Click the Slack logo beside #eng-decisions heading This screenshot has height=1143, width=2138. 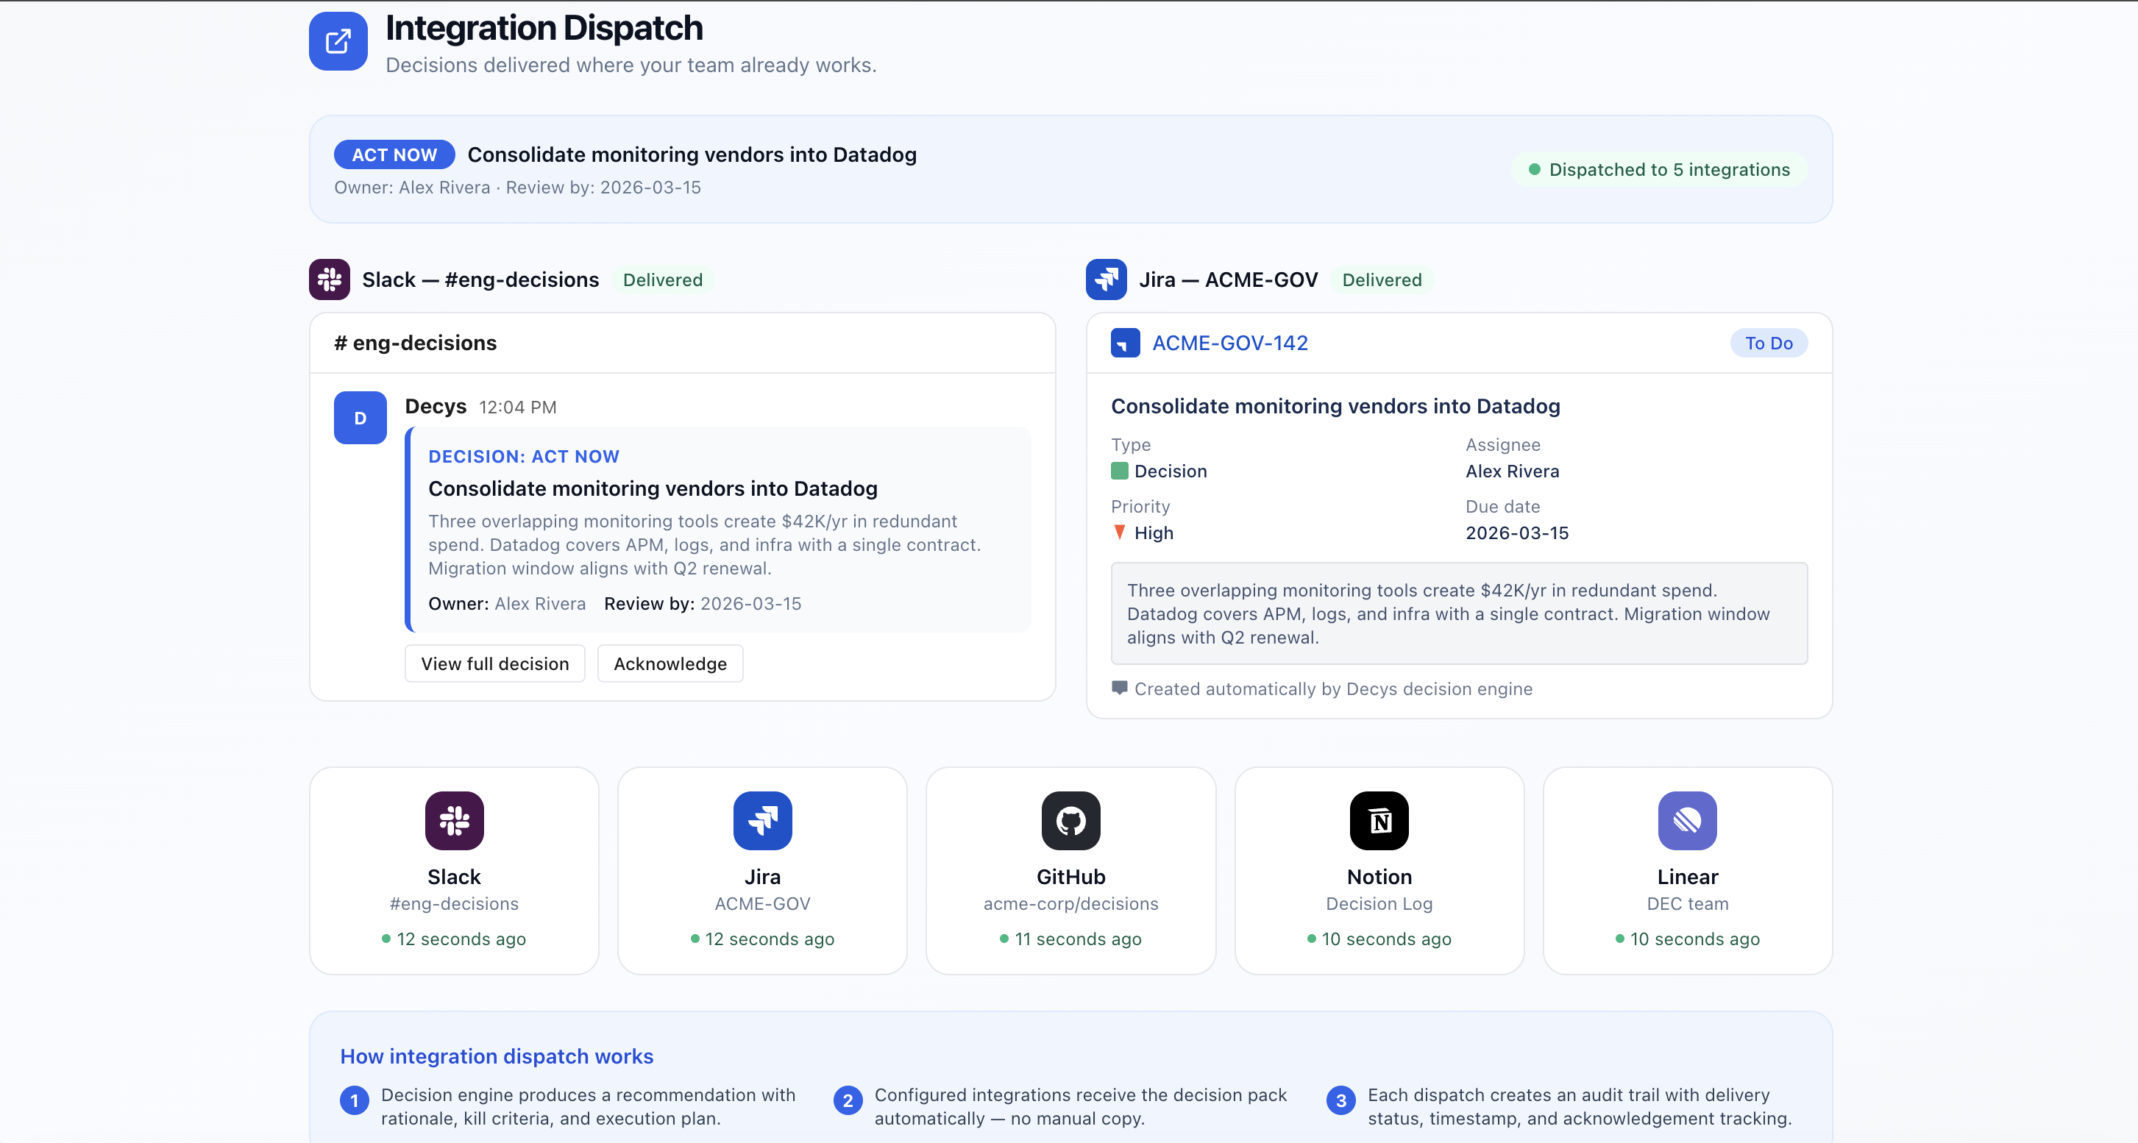330,279
